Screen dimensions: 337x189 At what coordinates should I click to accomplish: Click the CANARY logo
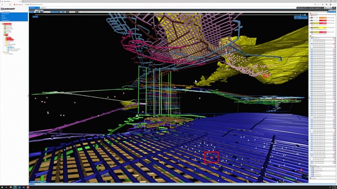coord(8,9)
